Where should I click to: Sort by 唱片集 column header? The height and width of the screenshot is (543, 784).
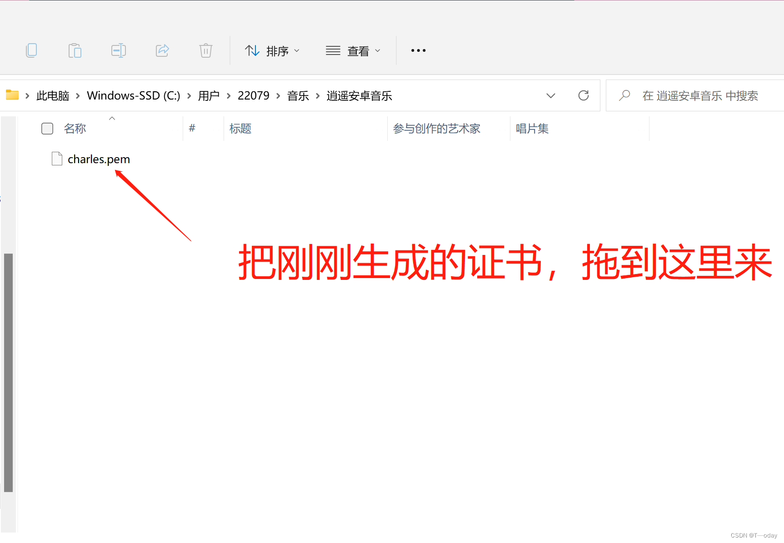[x=532, y=129]
